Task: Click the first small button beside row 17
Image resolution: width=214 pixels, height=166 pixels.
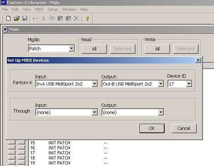Action: [x=12, y=152]
